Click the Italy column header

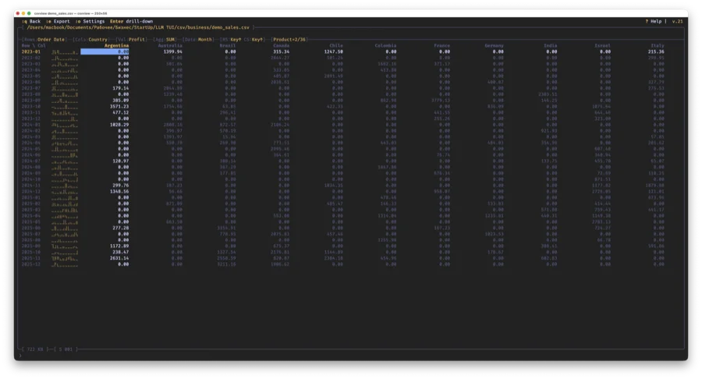(x=656, y=45)
